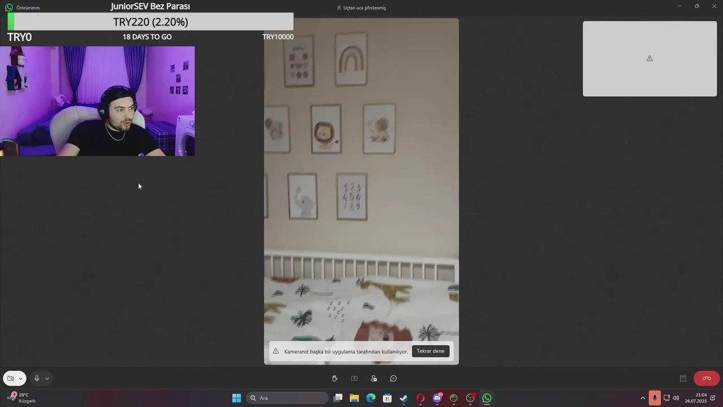The height and width of the screenshot is (407, 723).
Task: Launch Microsoft Edge from taskbar
Action: (371, 398)
